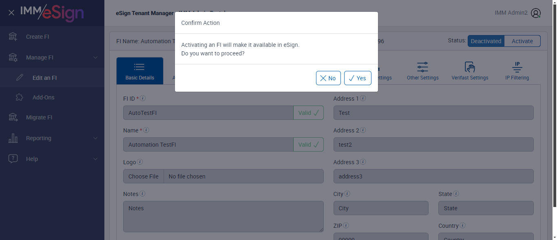Click the info icon next to Notes
Viewport: 557px width, 240px height.
pyautogui.click(x=143, y=194)
